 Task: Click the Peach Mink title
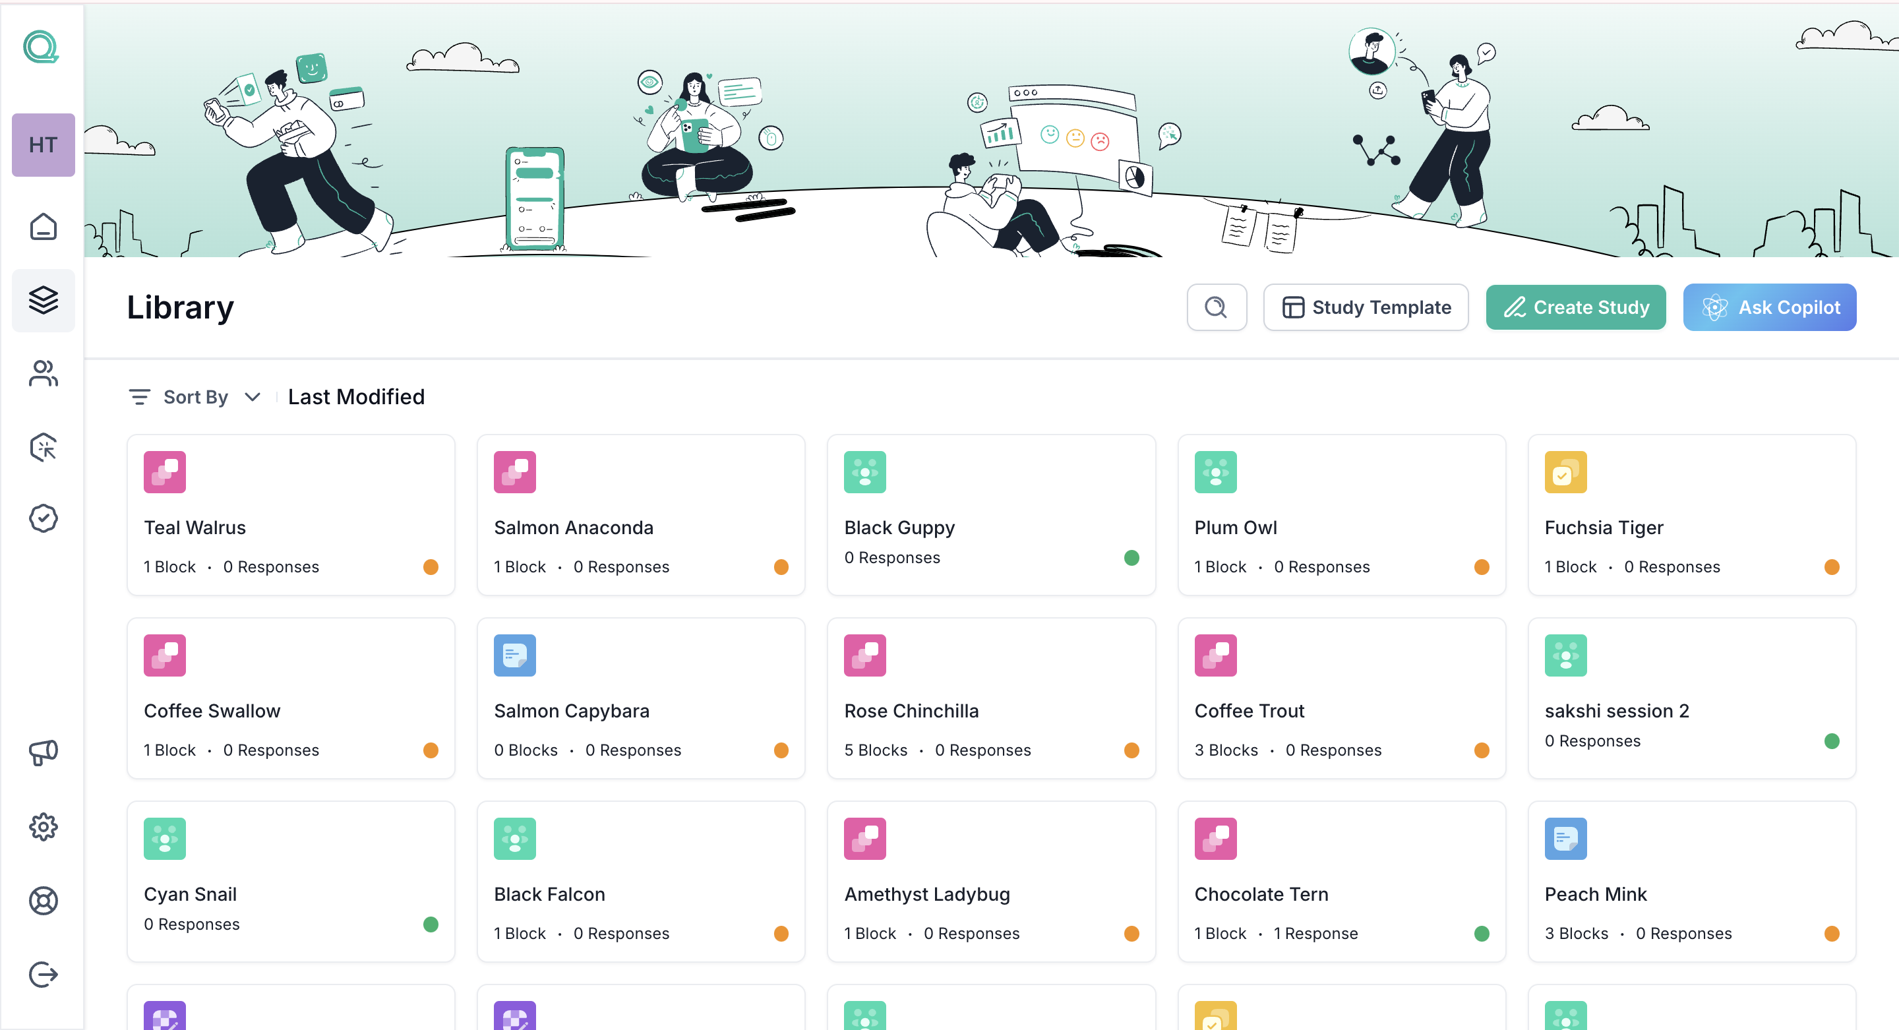(1595, 894)
